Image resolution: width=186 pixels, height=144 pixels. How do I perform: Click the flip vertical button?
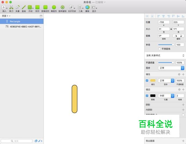(x=181, y=36)
